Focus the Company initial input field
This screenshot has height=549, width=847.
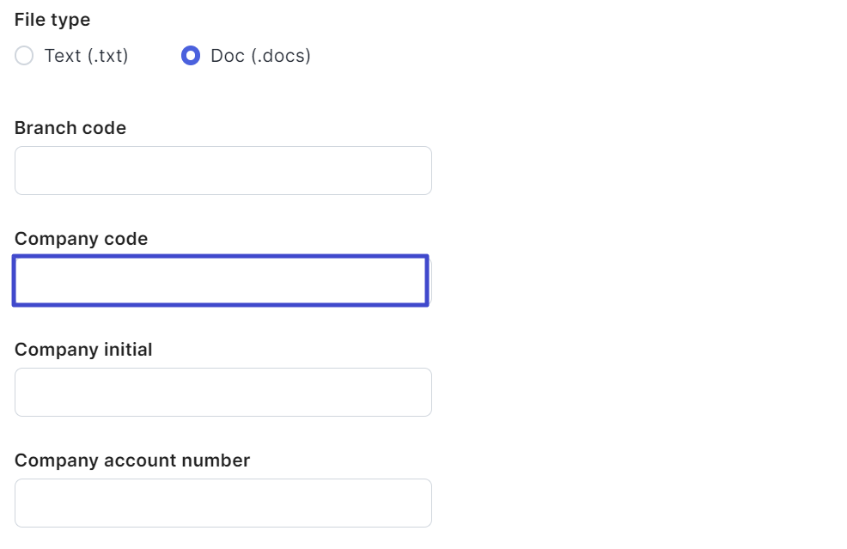point(222,392)
